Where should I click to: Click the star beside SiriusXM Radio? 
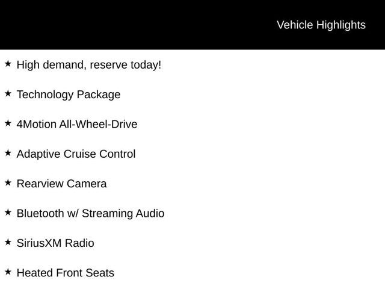point(8,242)
